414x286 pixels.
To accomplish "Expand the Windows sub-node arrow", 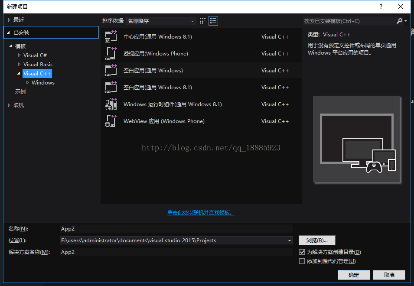I will [x=27, y=83].
